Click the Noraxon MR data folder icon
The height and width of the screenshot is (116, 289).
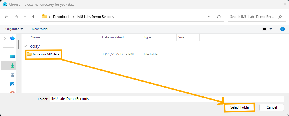click(x=29, y=54)
